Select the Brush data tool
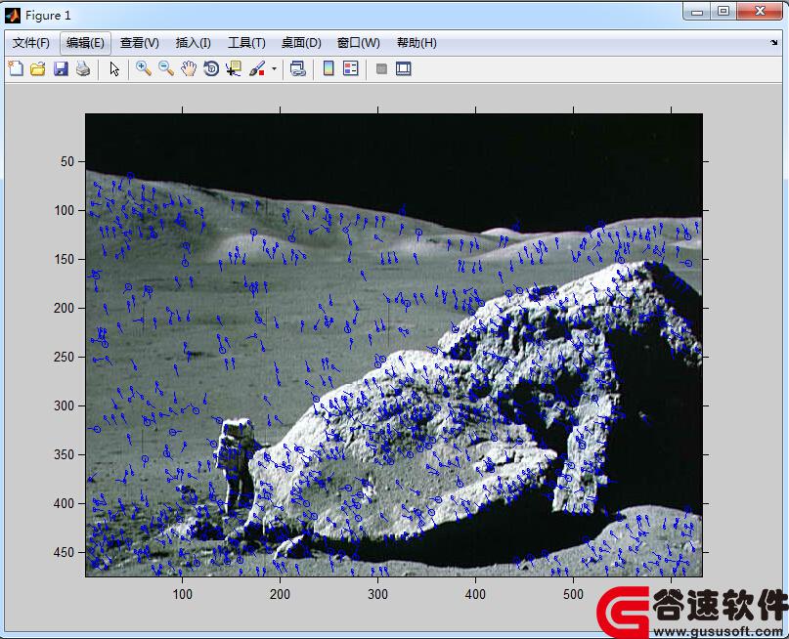The image size is (789, 639). coord(257,68)
